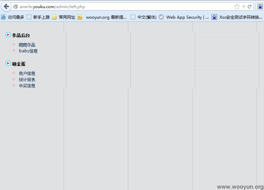Viewport: 264px width, 190px height.
Task: Reload the page with the refresh icon
Action: (x=249, y=6)
